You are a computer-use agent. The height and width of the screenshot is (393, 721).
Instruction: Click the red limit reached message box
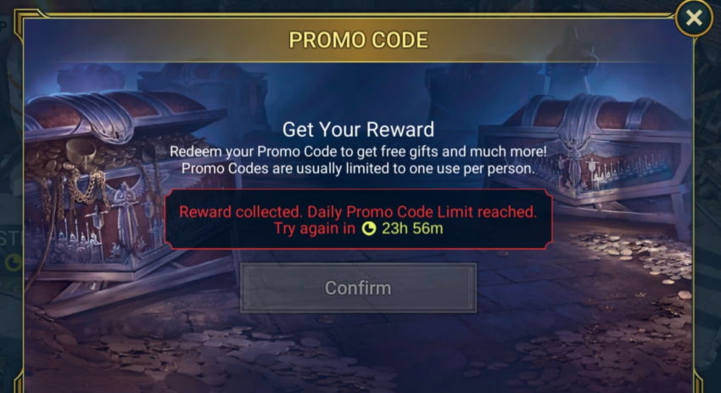coord(359,219)
